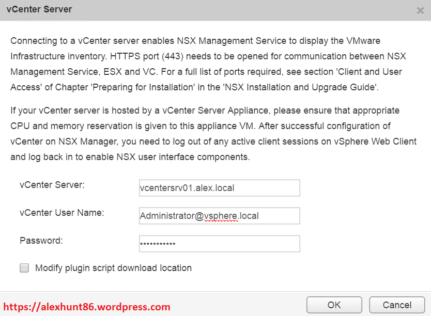Click the 'vCenter Server' dialog title

(x=39, y=9)
